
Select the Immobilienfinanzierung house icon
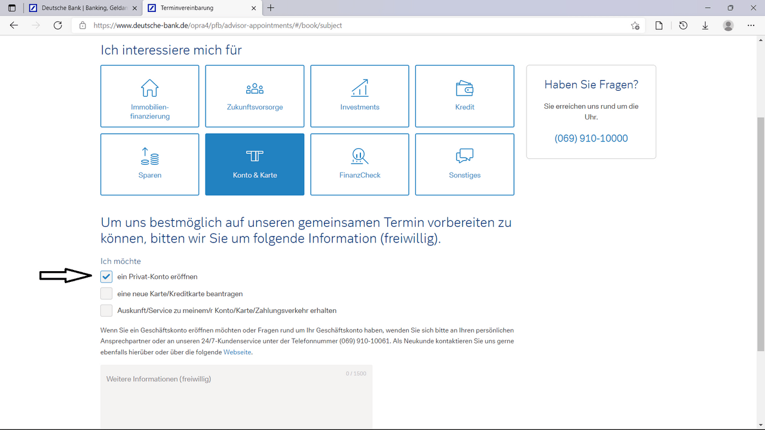[149, 88]
